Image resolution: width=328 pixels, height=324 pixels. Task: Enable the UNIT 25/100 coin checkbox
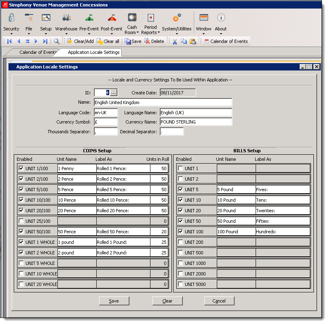(21, 221)
